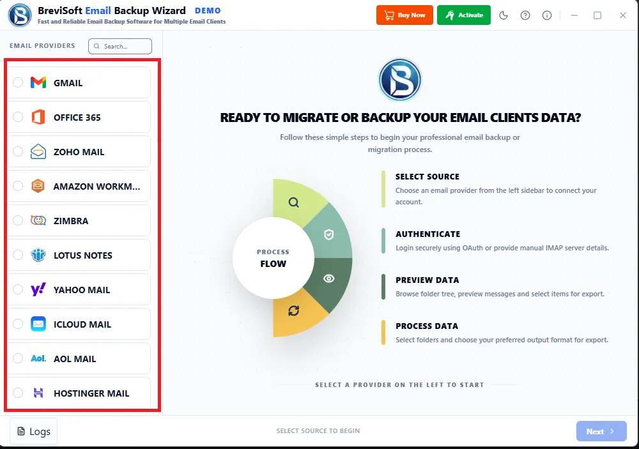
Task: Click the AOL logo icon
Action: point(38,358)
